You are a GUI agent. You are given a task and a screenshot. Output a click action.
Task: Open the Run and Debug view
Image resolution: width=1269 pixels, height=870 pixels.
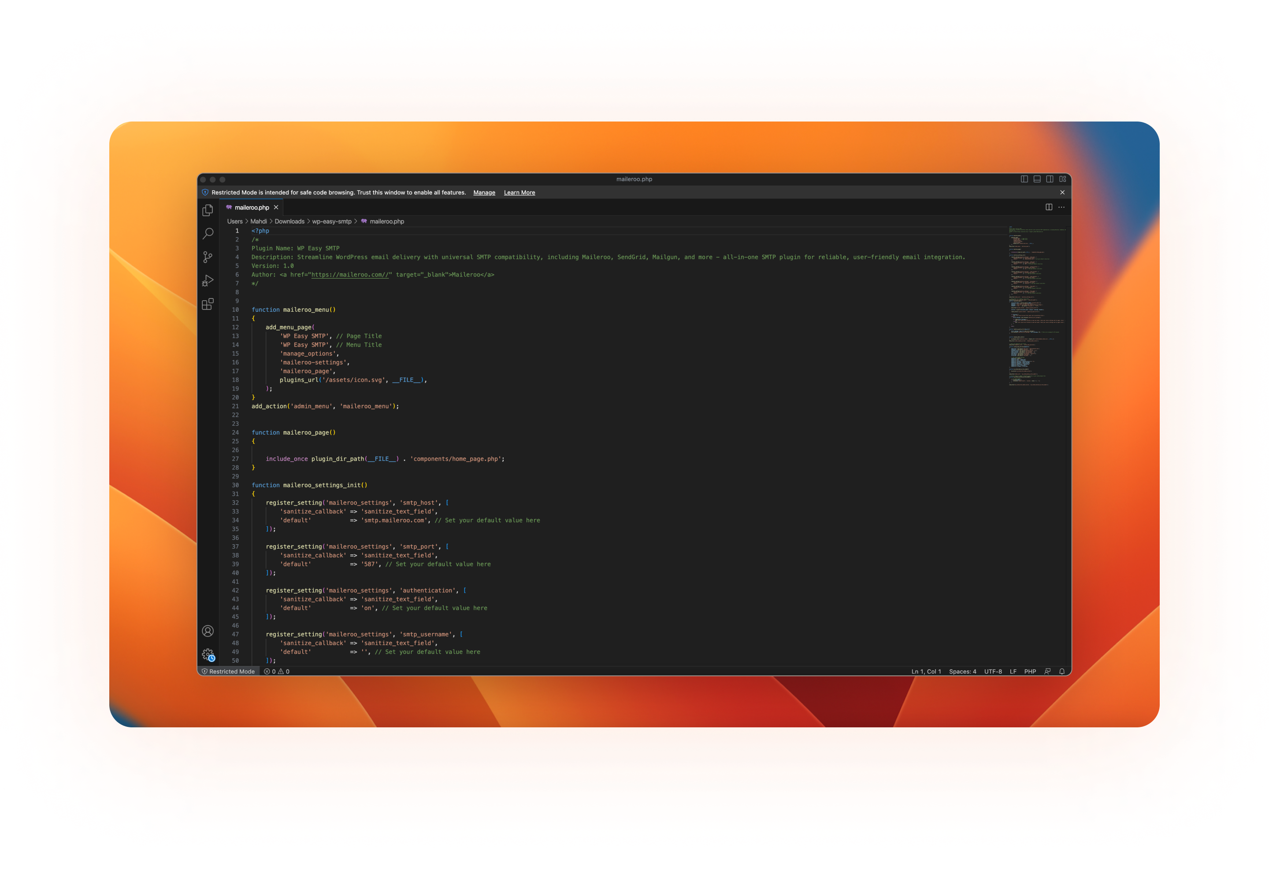208,280
